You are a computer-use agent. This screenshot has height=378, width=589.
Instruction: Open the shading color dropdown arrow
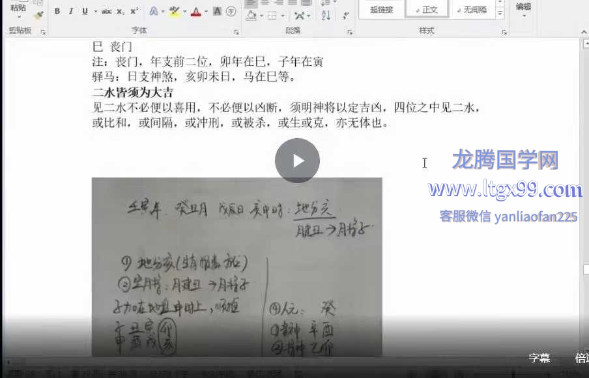pos(261,16)
